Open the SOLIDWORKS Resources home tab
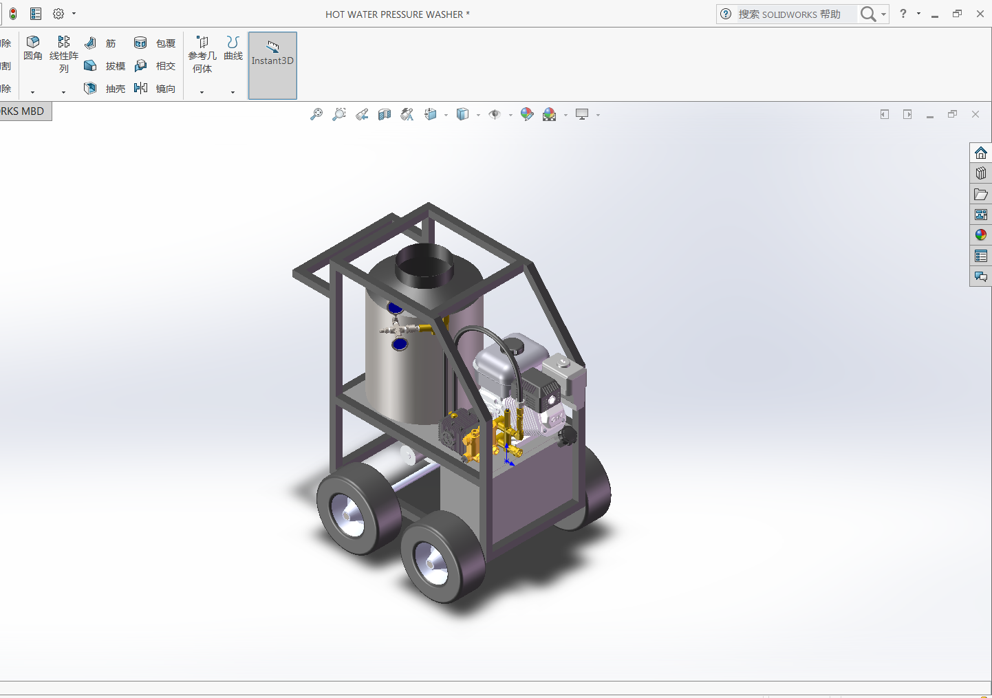The width and height of the screenshot is (992, 698). pyautogui.click(x=981, y=153)
